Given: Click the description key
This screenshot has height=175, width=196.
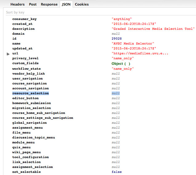Looking at the screenshot, I should (x=23, y=29).
